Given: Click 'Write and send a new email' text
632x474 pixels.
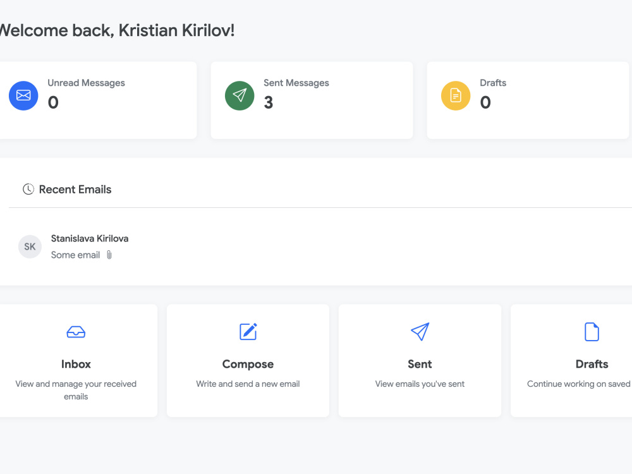Looking at the screenshot, I should pyautogui.click(x=248, y=384).
